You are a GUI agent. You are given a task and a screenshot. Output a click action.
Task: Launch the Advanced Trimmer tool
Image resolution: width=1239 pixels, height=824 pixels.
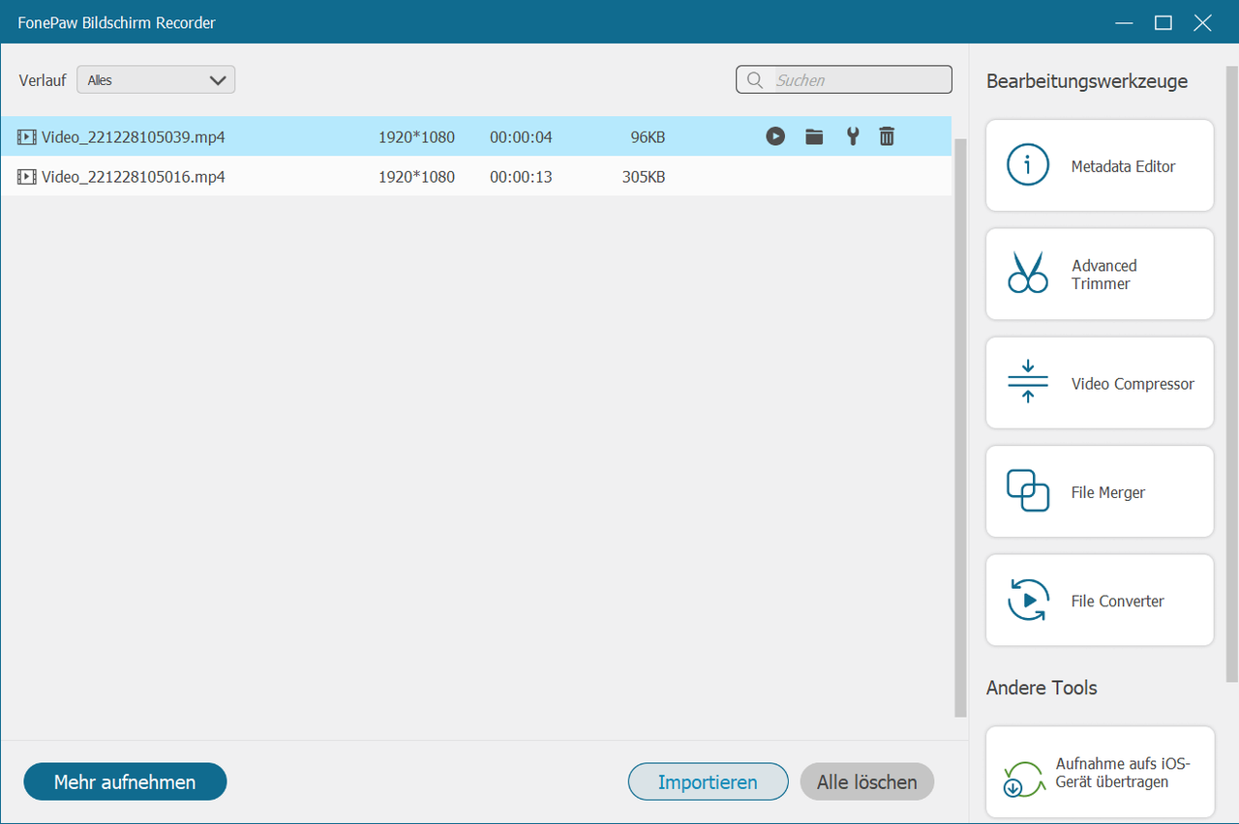pos(1100,274)
